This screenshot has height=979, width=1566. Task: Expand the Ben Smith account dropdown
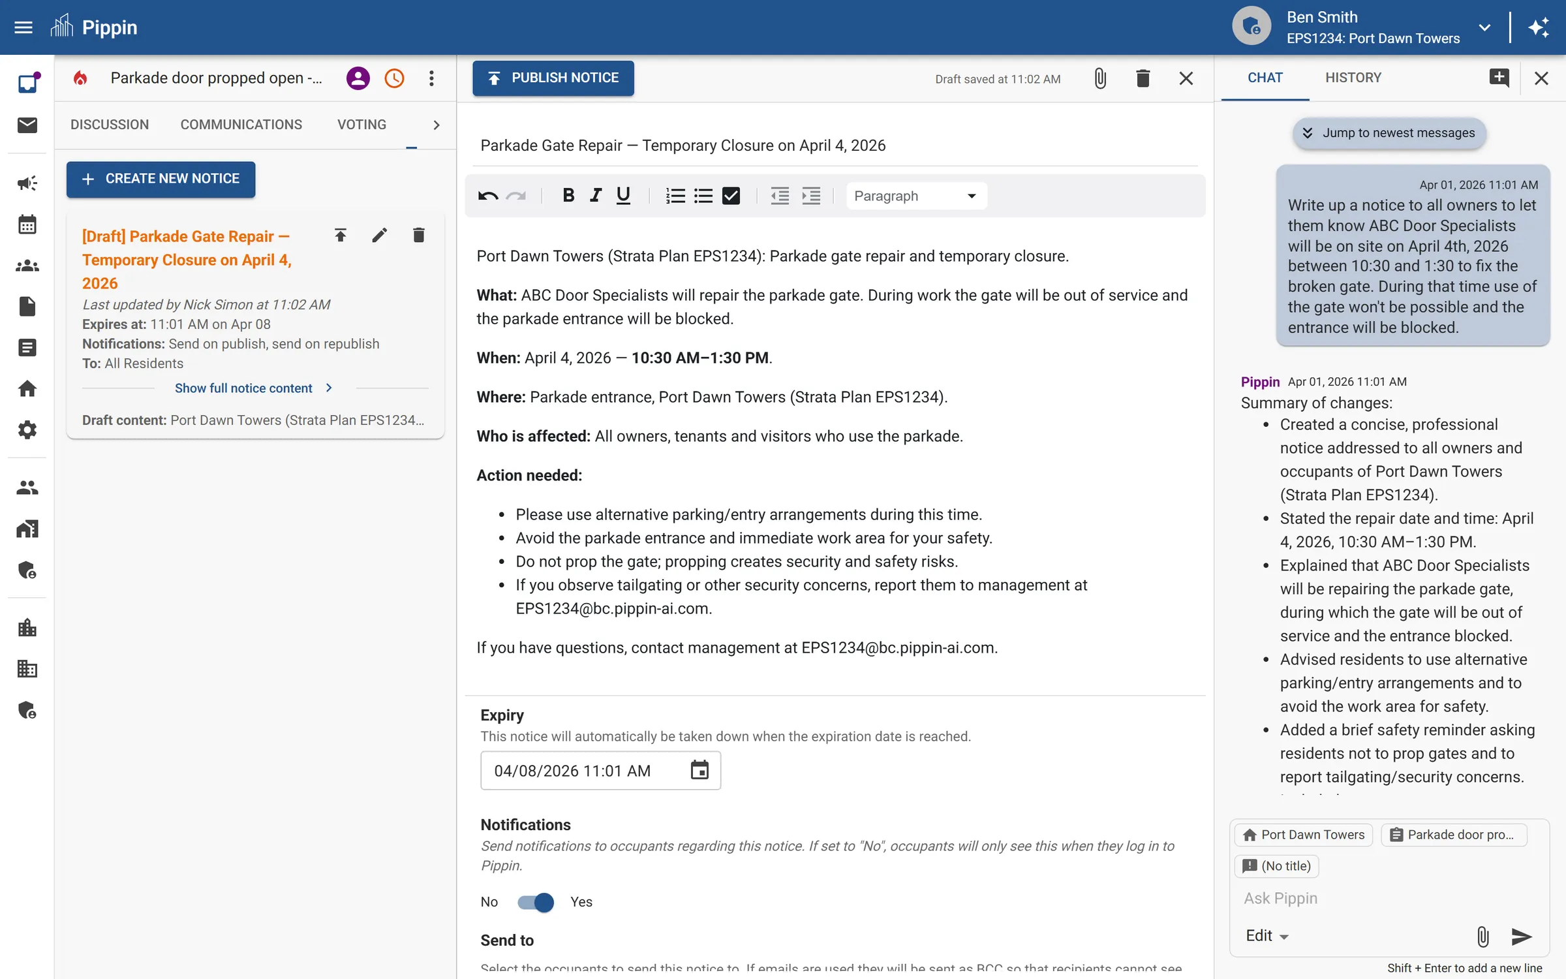pos(1484,27)
